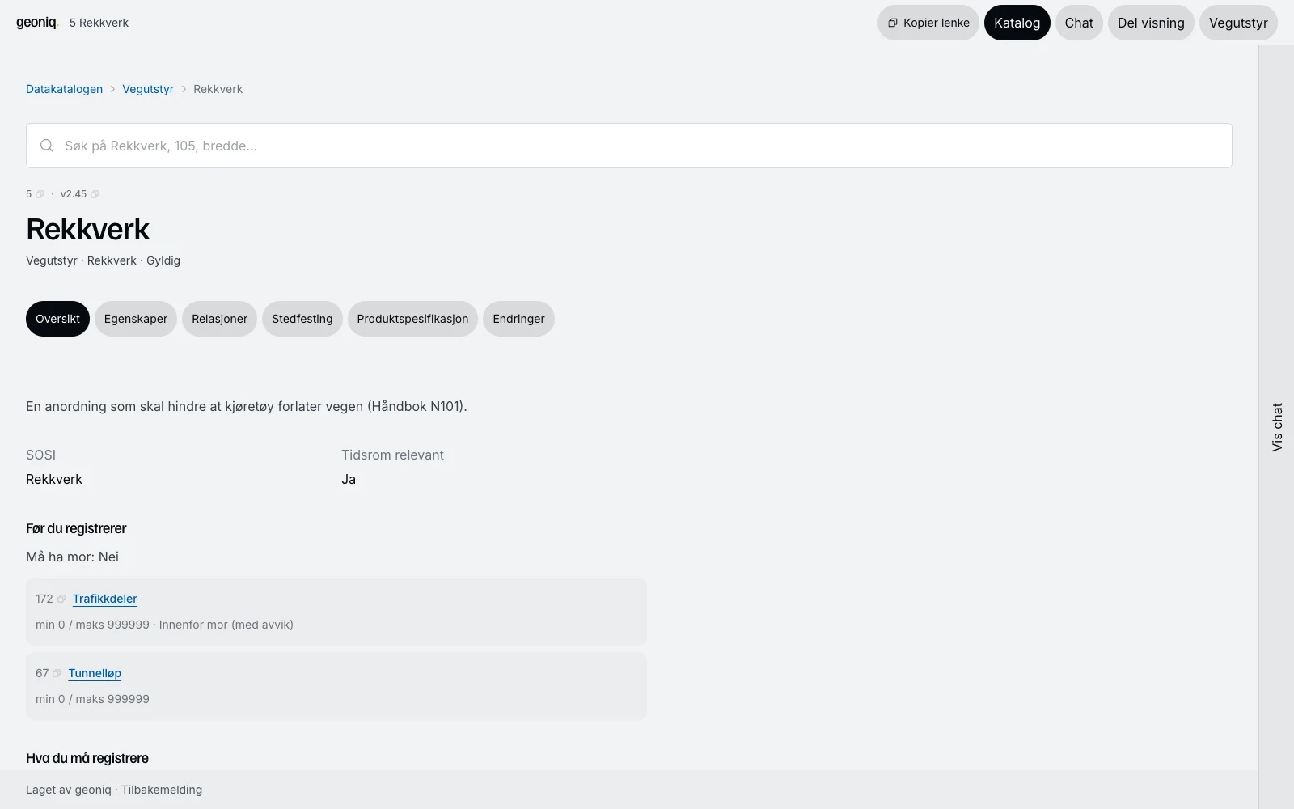Viewport: 1294px width, 809px height.
Task: Copy ID 67 next to Tunnelløp
Action: click(57, 673)
